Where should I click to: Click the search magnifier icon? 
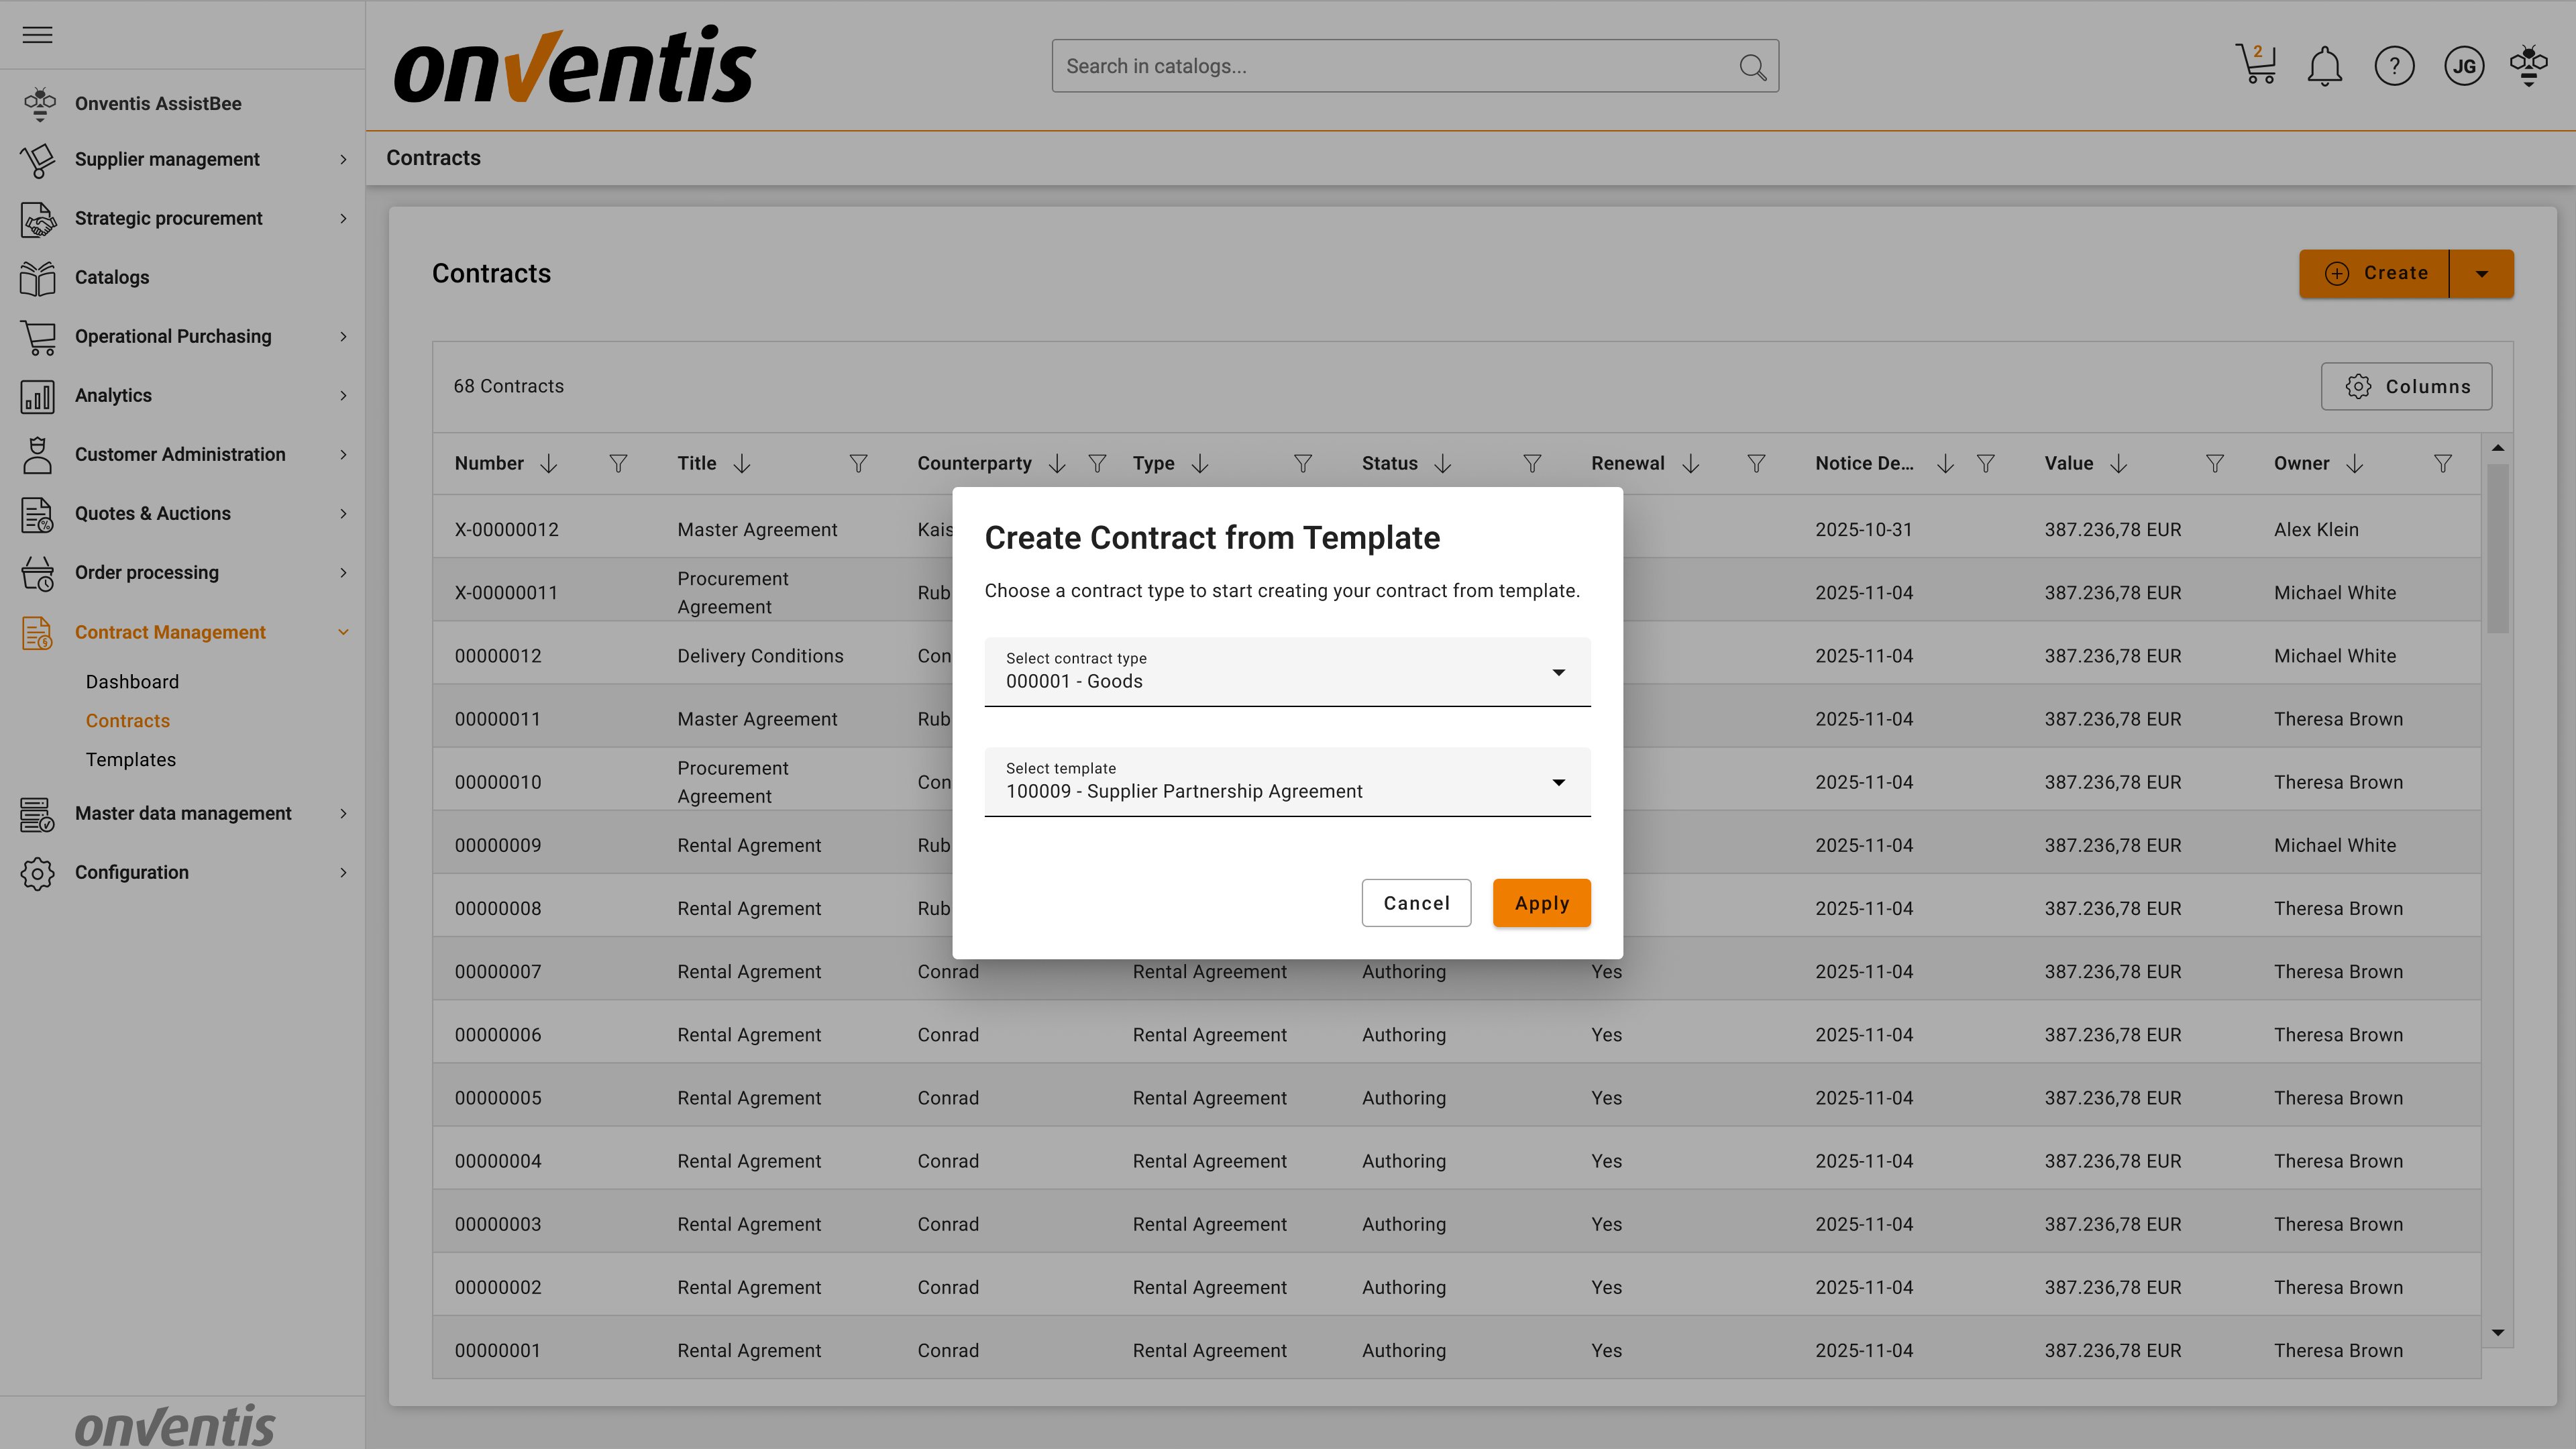tap(1752, 67)
